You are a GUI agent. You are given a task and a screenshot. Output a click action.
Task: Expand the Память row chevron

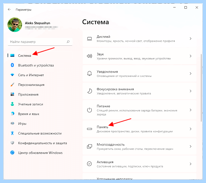[x=190, y=129]
